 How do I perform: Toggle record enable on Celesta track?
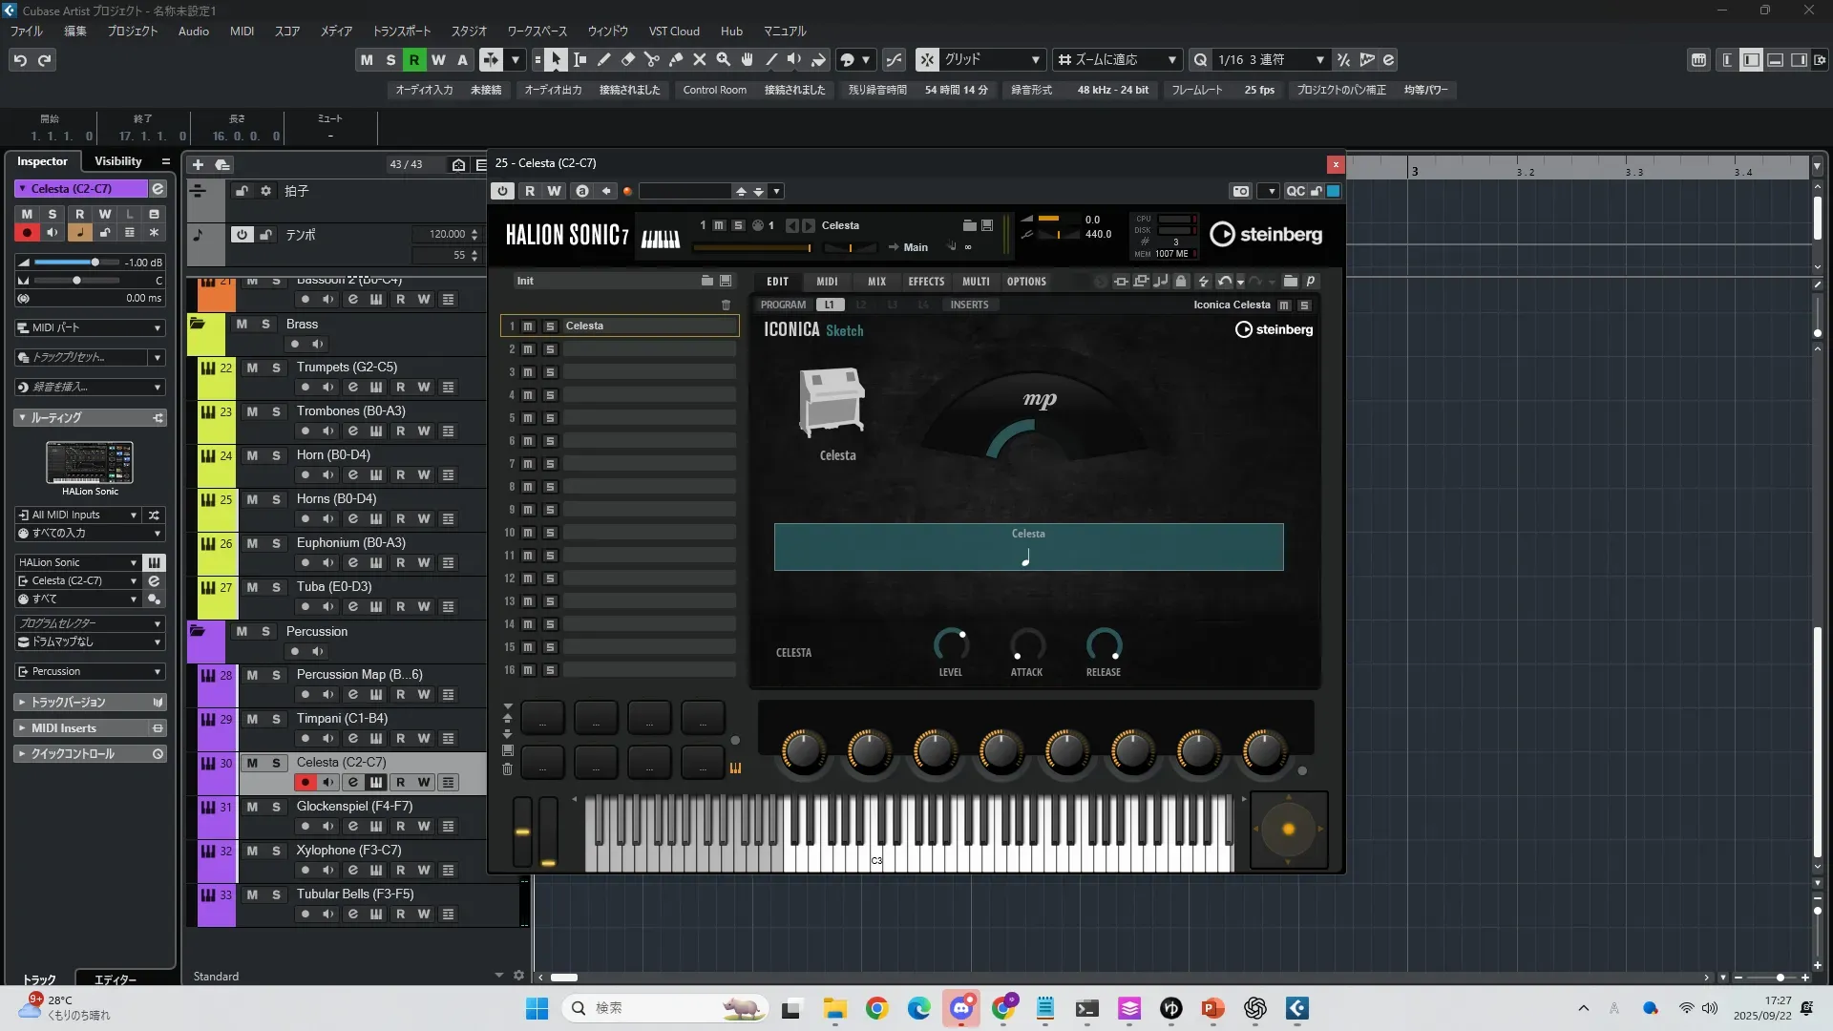(305, 783)
